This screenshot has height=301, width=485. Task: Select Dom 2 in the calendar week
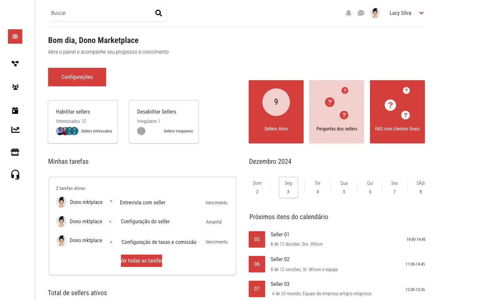pos(257,187)
